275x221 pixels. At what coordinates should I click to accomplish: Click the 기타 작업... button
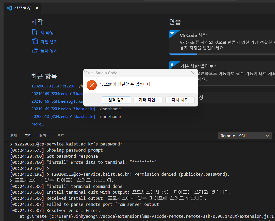[148, 100]
